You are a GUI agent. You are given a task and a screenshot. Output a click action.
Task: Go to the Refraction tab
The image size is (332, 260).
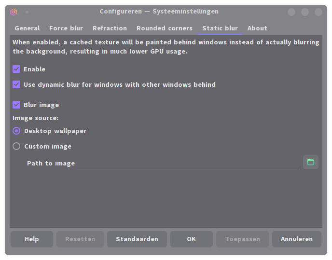[110, 28]
